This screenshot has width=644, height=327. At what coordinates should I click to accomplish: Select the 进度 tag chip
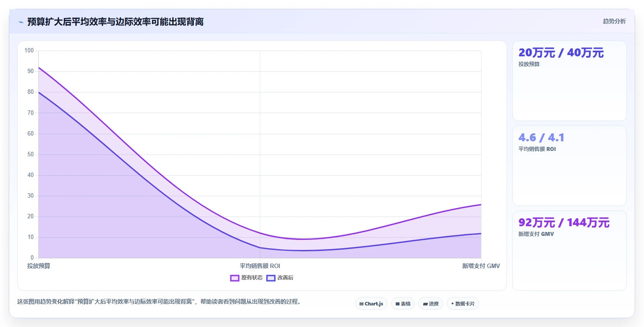(x=431, y=304)
